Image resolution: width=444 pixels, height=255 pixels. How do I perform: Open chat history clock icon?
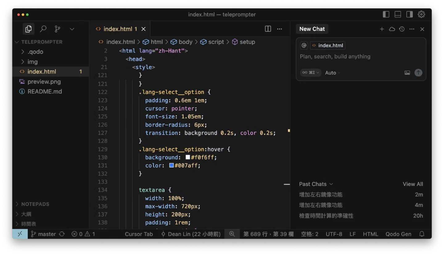(x=402, y=29)
